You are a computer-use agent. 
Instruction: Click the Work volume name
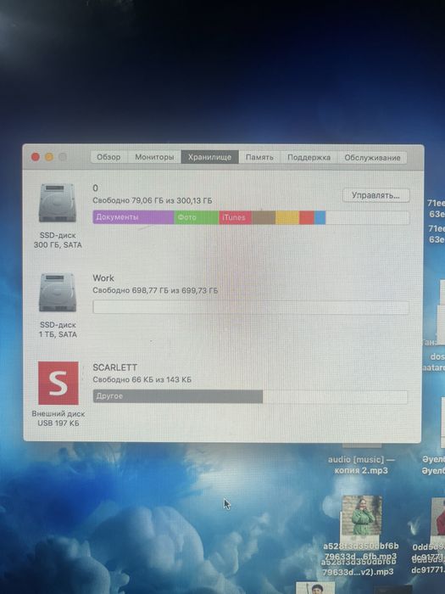[x=103, y=278]
